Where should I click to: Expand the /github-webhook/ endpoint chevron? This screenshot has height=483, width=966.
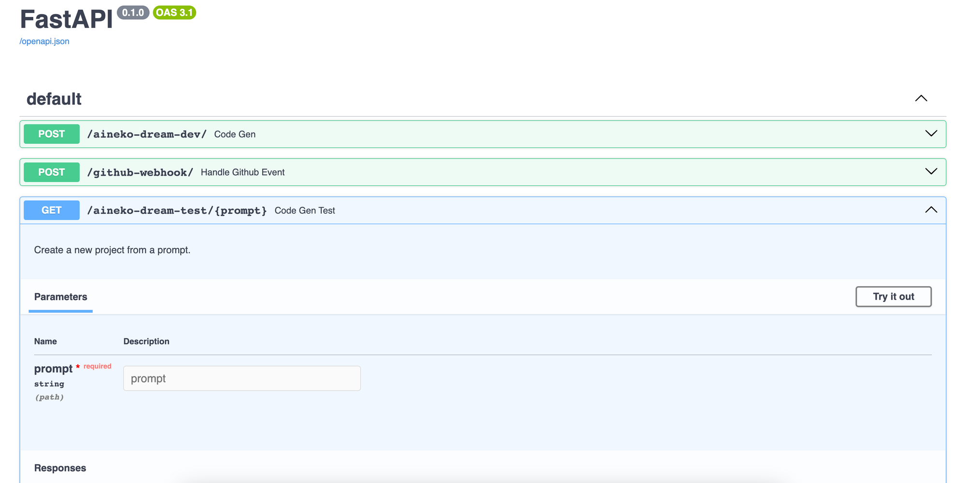point(931,172)
